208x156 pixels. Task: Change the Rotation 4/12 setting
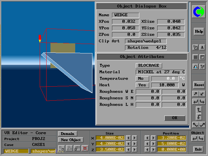[x=146, y=48]
